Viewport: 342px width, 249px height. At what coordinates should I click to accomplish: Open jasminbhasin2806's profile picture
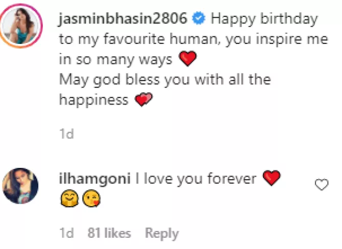20,26
